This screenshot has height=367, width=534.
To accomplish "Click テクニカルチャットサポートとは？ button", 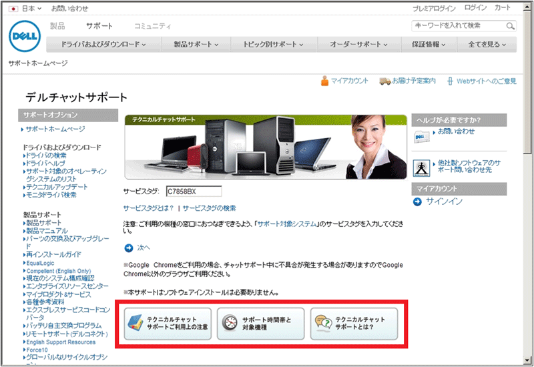I will coord(354,324).
